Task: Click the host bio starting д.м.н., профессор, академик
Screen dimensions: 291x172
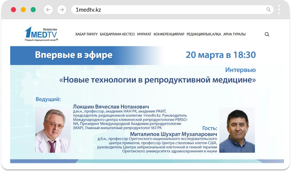Action: (130, 120)
